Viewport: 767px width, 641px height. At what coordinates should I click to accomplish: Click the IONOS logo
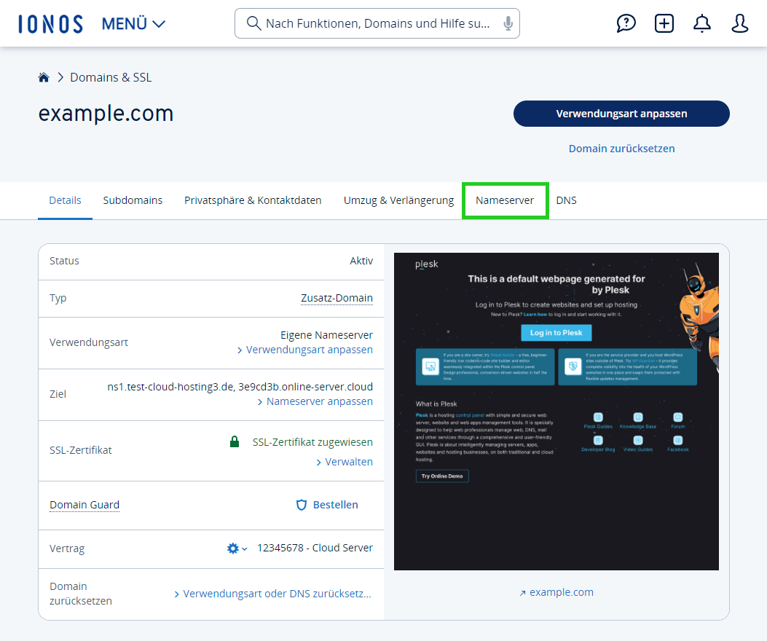click(x=50, y=23)
